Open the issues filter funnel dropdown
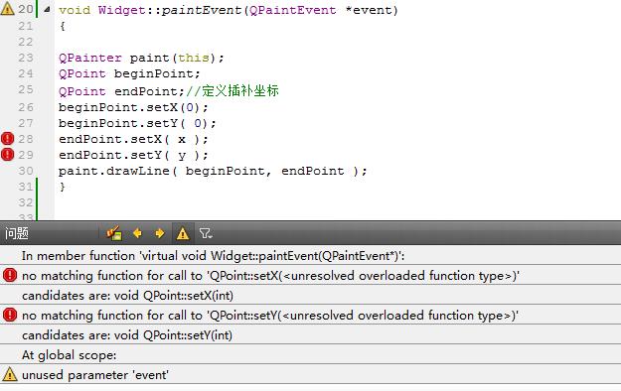 pyautogui.click(x=206, y=233)
